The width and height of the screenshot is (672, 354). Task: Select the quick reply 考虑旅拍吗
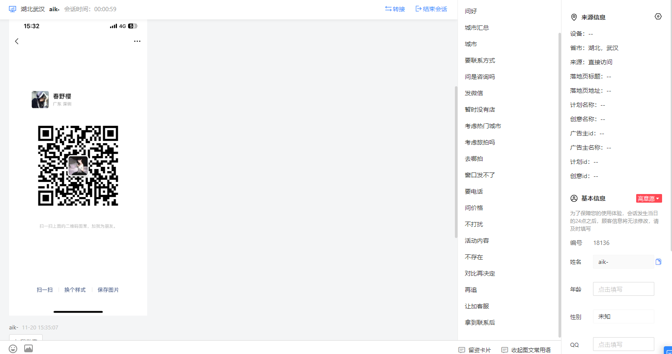480,142
